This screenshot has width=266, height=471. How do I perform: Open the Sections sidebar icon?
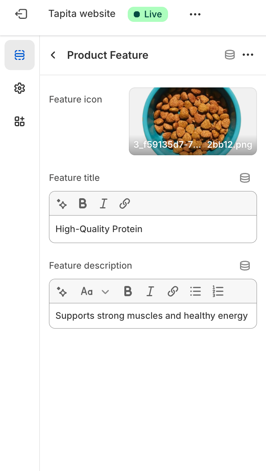[x=20, y=55]
